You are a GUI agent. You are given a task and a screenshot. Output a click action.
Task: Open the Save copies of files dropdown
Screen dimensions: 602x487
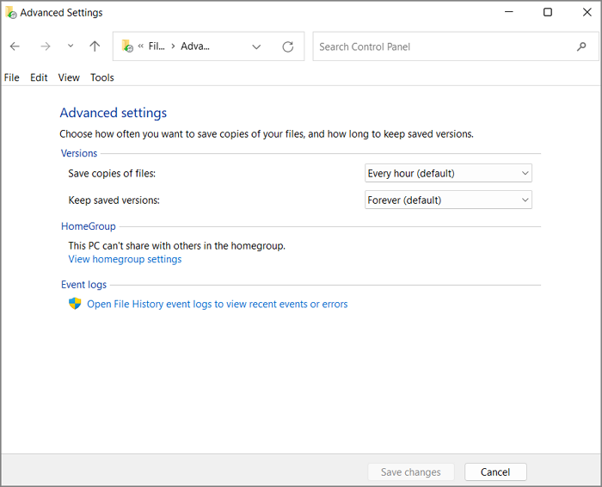click(448, 173)
